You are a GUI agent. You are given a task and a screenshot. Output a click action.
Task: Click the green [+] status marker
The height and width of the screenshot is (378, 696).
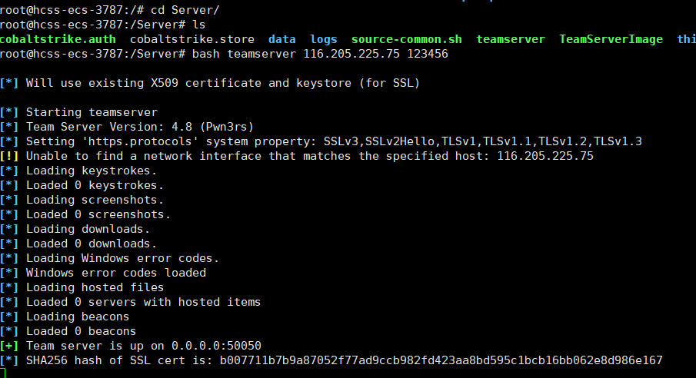click(x=9, y=346)
